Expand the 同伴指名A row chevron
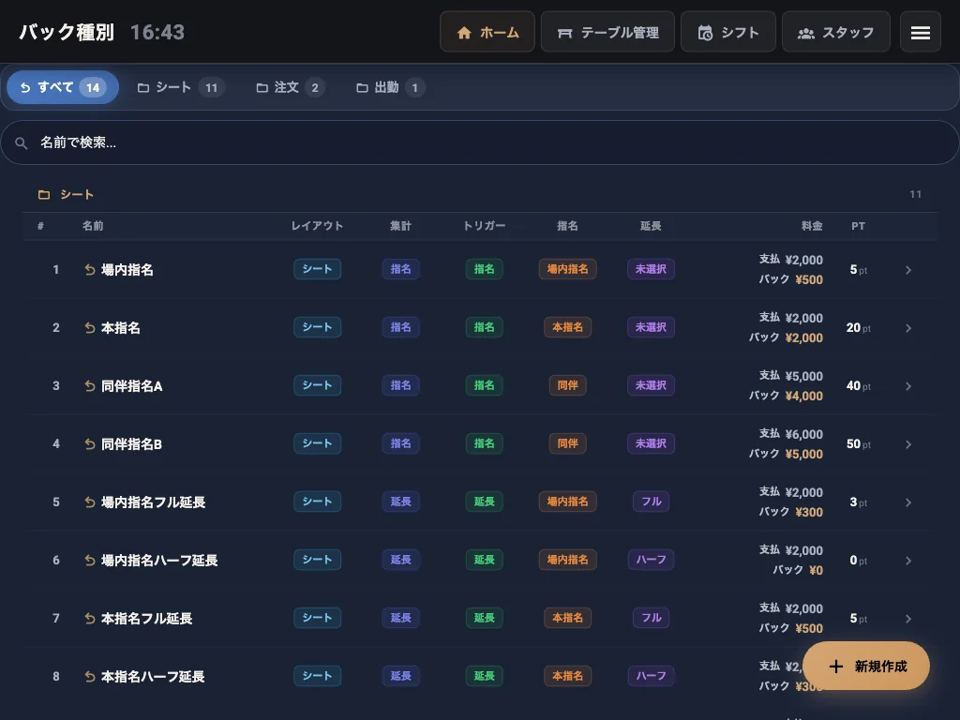Image resolution: width=960 pixels, height=720 pixels. [x=907, y=386]
